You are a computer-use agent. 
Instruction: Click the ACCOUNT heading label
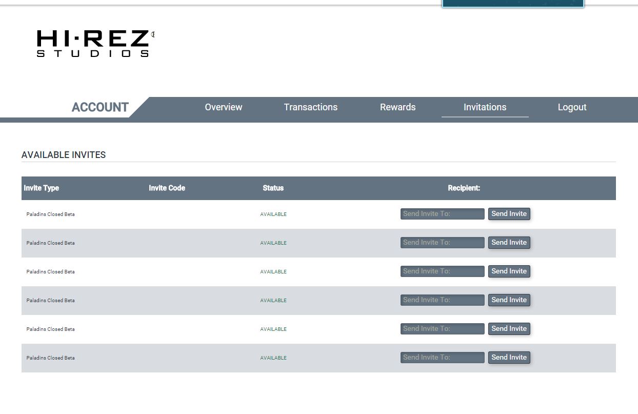[100, 107]
